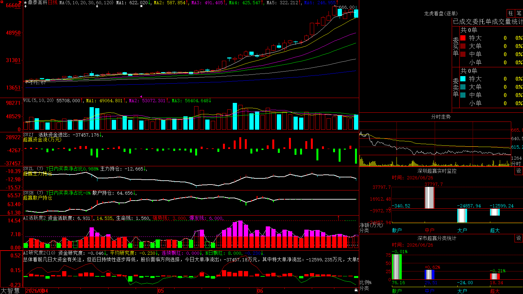The height and width of the screenshot is (294, 523).
Task: Click the 委卖单 section label
Action: (x=456, y=87)
